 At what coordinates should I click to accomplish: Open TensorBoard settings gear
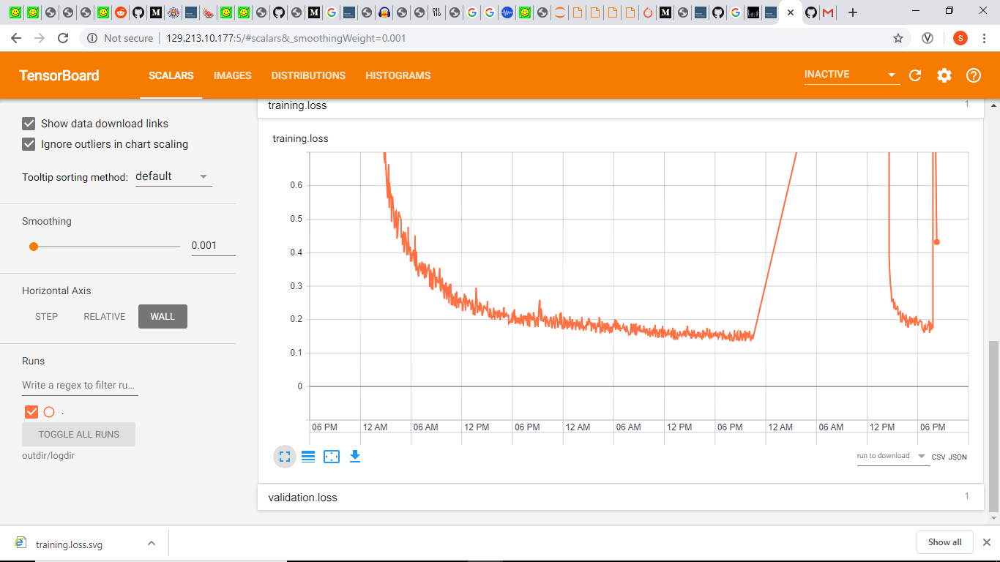(x=944, y=75)
